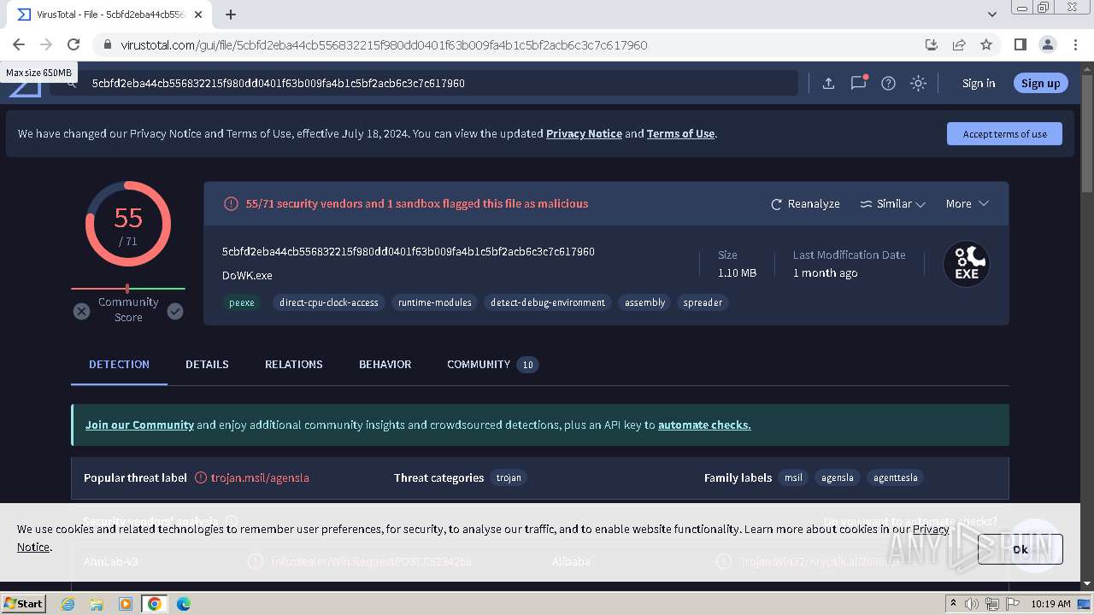The width and height of the screenshot is (1094, 615).
Task: Open Microsoft Edge from taskbar
Action: 184,603
